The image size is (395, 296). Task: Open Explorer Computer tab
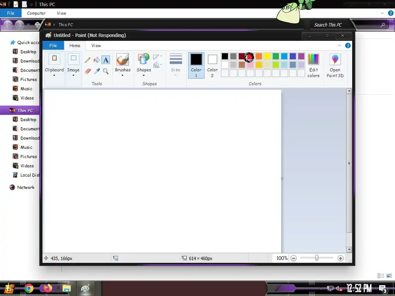36,13
